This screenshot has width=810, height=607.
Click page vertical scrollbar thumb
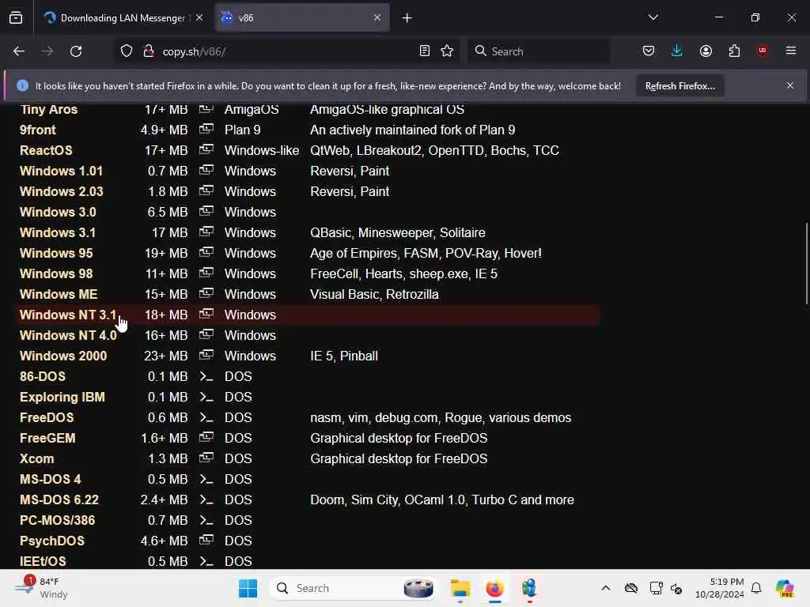click(806, 263)
